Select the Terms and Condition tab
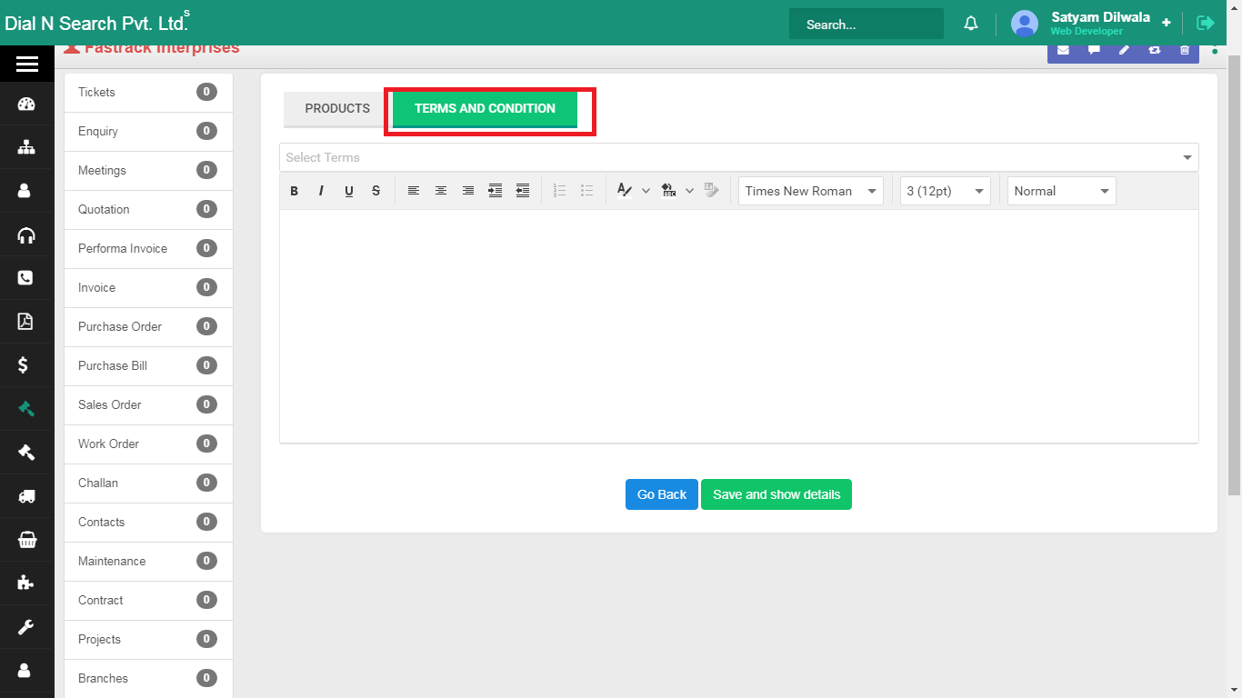 [485, 109]
